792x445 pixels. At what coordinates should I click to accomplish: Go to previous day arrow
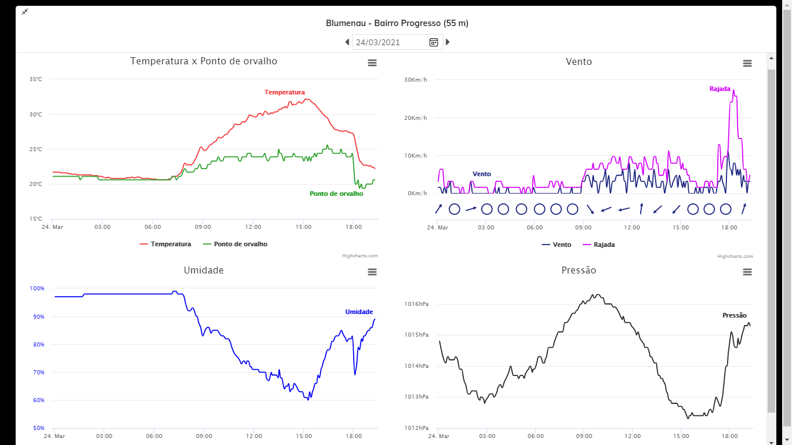pyautogui.click(x=347, y=42)
